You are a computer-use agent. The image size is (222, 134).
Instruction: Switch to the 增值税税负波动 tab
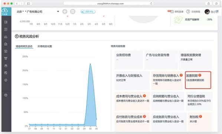[24, 46]
